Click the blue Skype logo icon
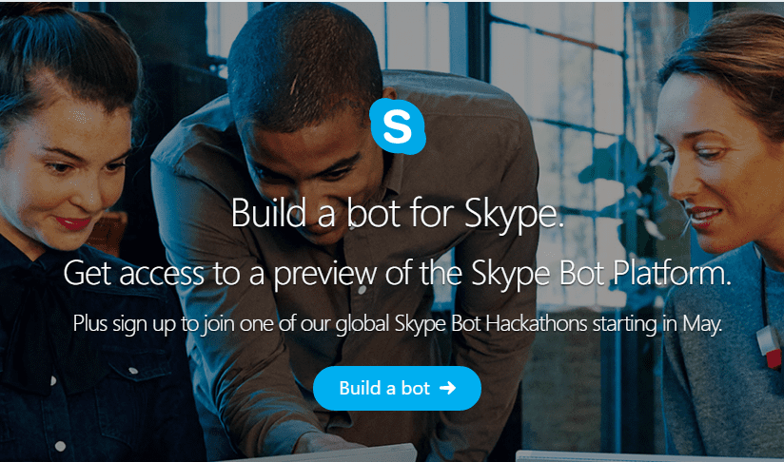784x462 pixels. [x=398, y=126]
